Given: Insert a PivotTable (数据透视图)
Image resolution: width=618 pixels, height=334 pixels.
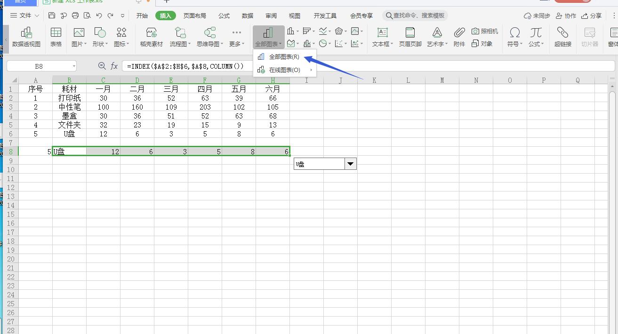Looking at the screenshot, I should click(26, 37).
